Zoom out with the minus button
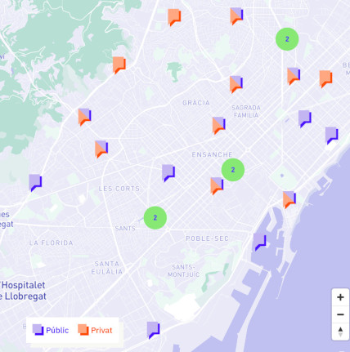This screenshot has width=350, height=352. [x=340, y=314]
